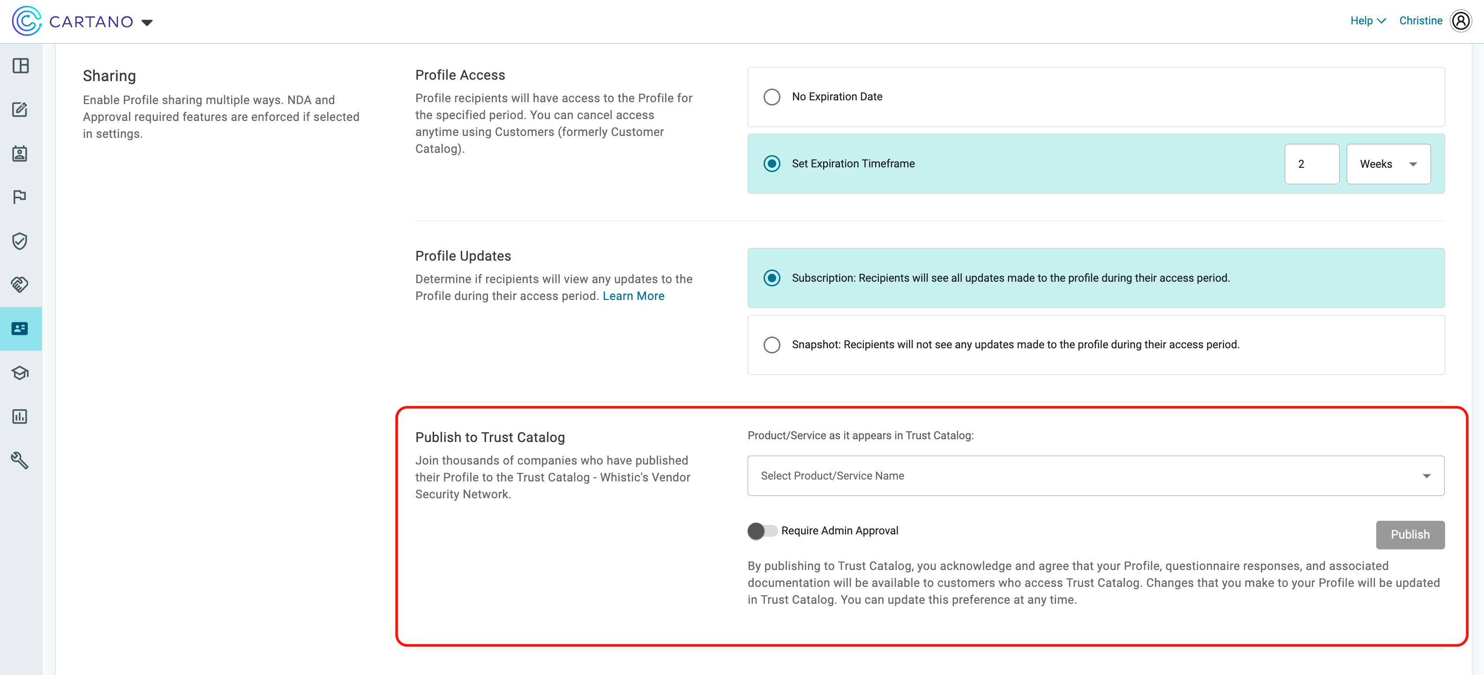Image resolution: width=1484 pixels, height=675 pixels.
Task: Open the Help menu
Action: click(1368, 21)
